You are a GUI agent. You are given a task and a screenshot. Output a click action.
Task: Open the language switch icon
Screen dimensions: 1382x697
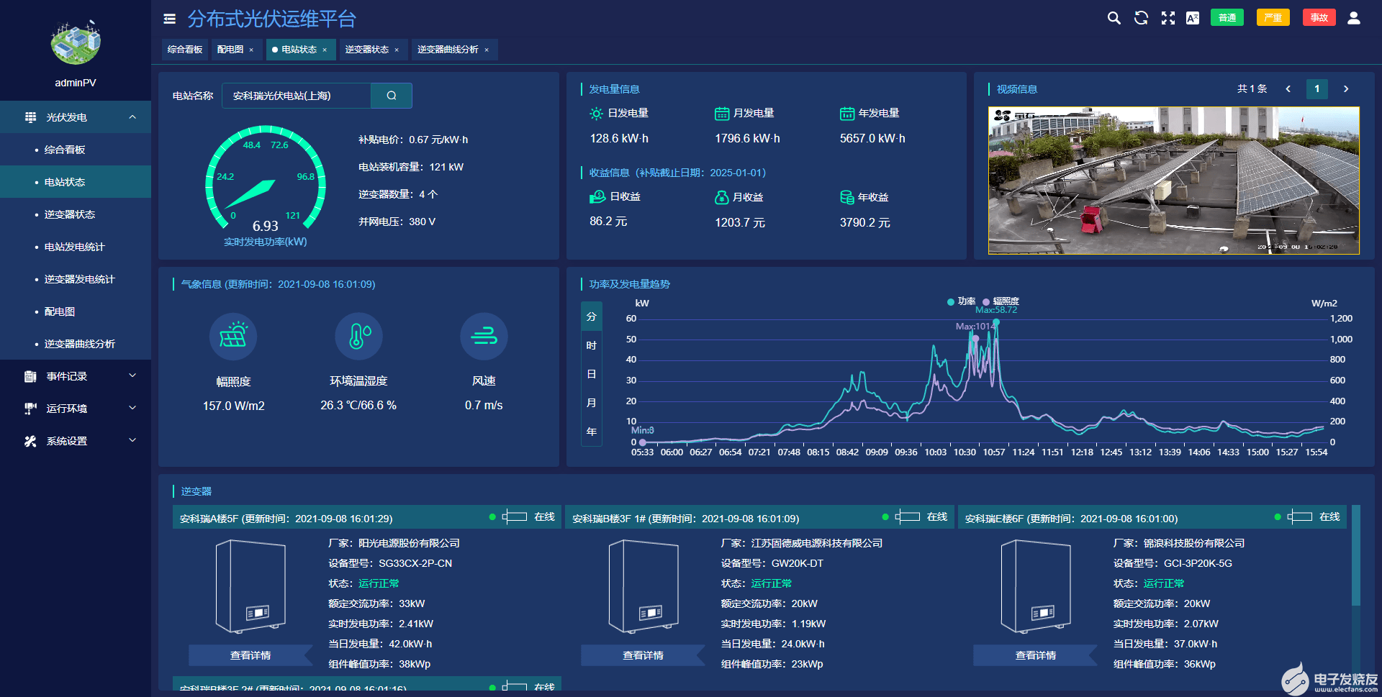coord(1193,18)
